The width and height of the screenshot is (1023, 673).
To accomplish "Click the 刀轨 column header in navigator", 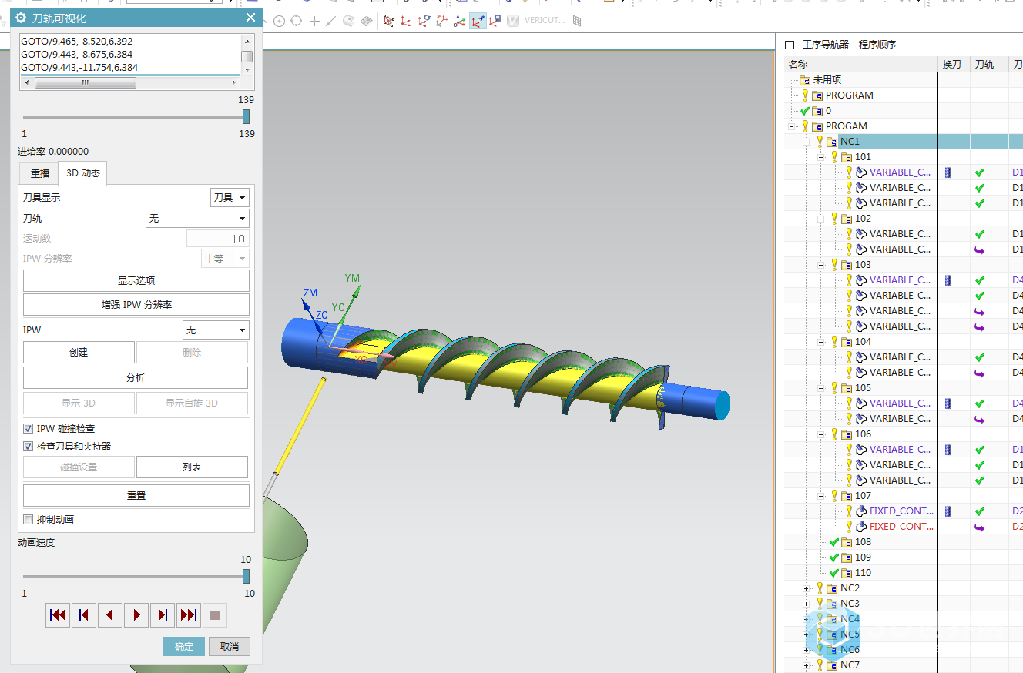I will pos(989,65).
